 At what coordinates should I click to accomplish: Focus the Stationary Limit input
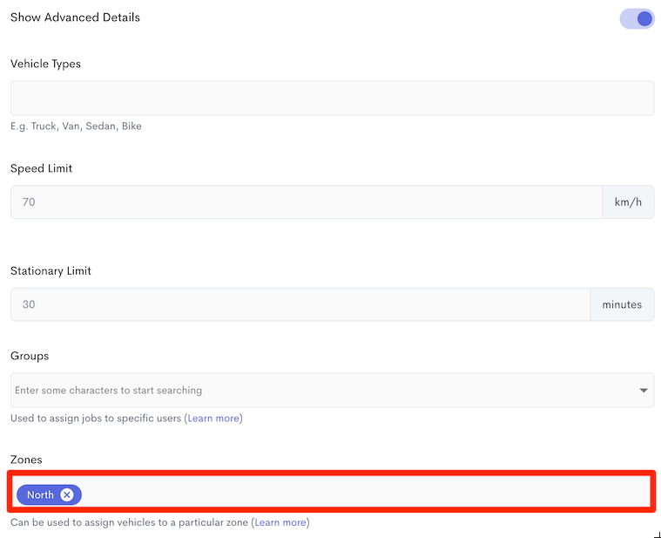[300, 304]
